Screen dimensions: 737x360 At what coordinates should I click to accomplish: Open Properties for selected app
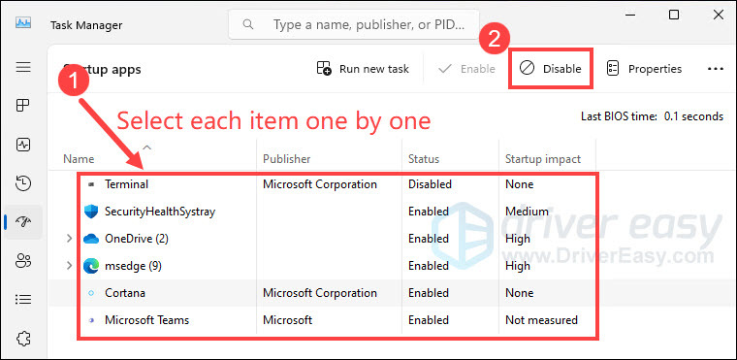(644, 69)
